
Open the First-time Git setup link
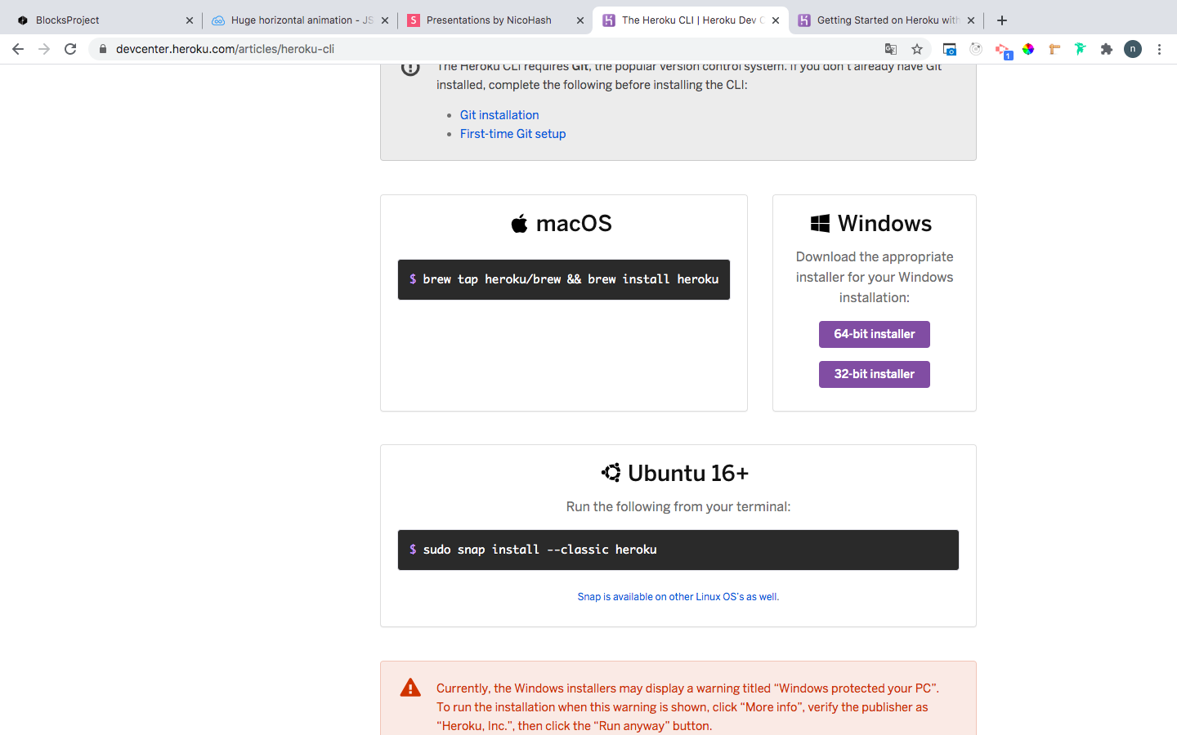point(512,134)
